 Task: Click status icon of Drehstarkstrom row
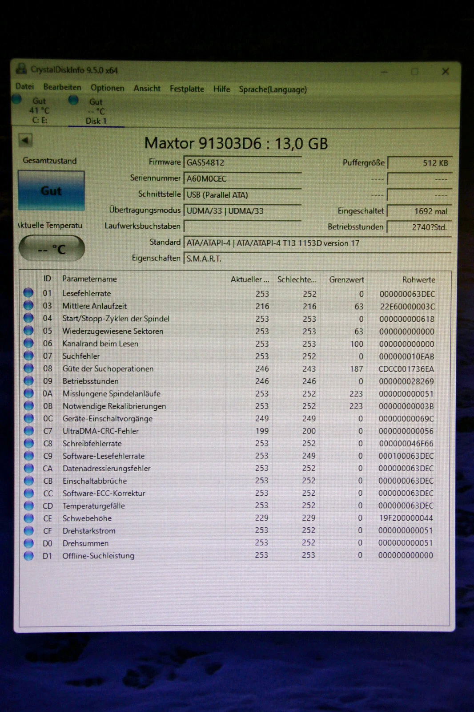pyautogui.click(x=28, y=530)
